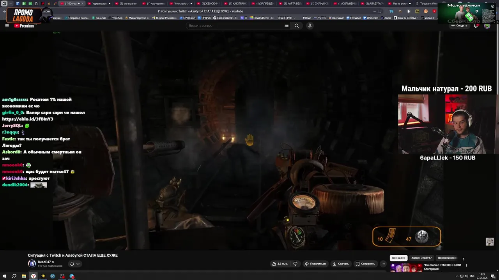Screen dimensions: 499x280
Task: Click the second pinned green spreadsheet tab
Action: point(30,3)
